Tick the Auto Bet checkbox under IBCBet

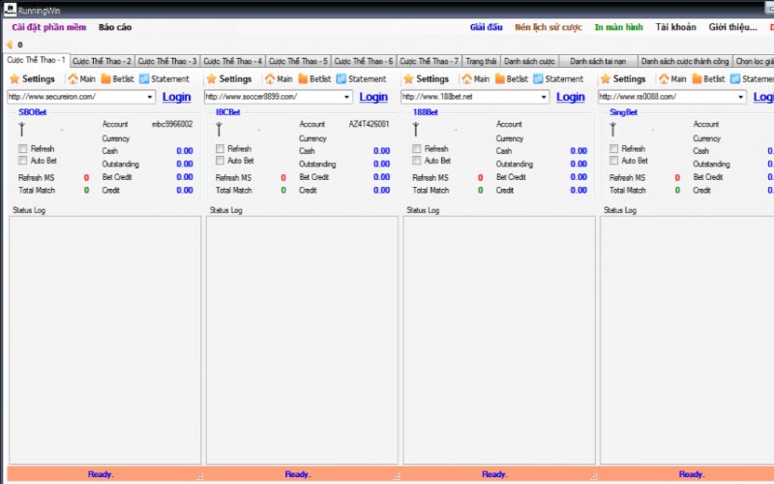coord(221,161)
